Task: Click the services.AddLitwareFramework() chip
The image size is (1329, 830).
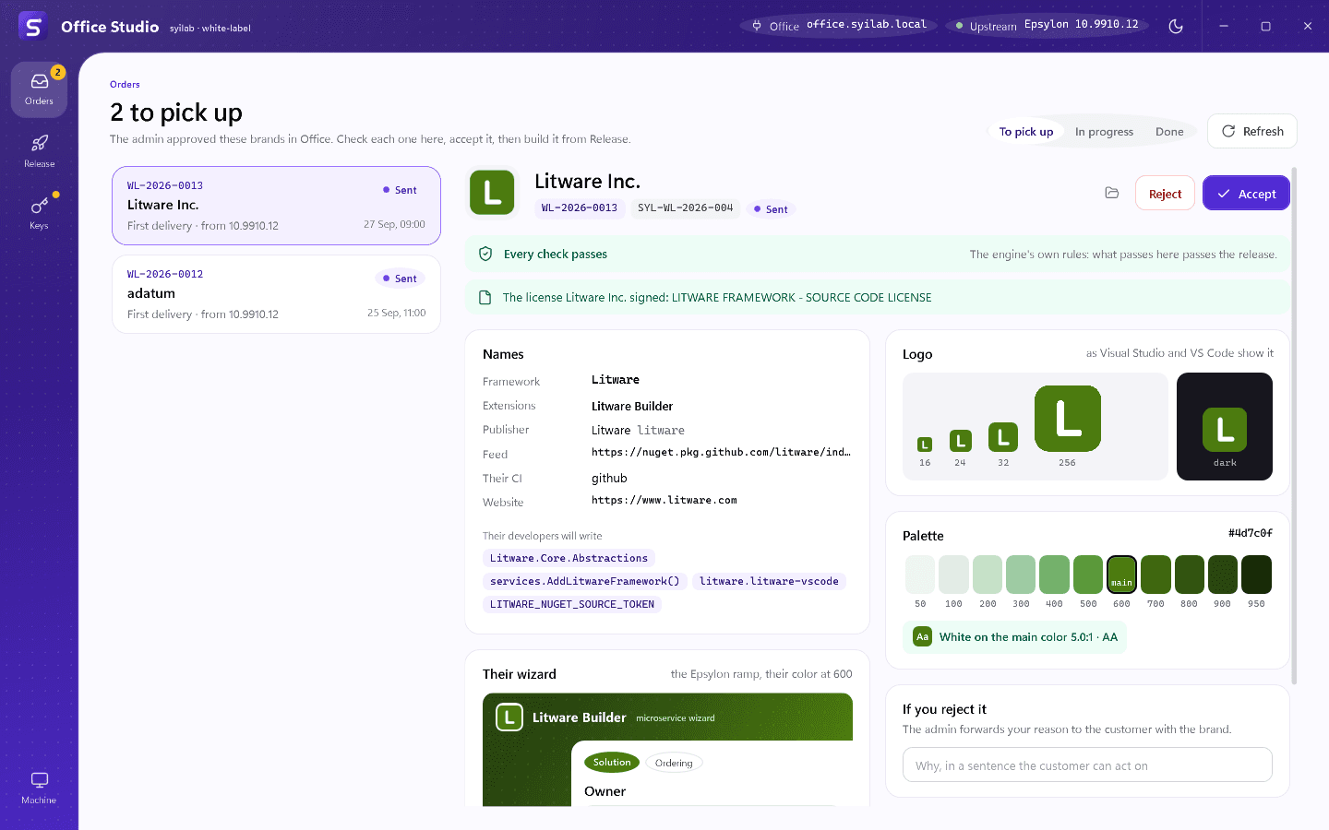Action: [x=584, y=581]
